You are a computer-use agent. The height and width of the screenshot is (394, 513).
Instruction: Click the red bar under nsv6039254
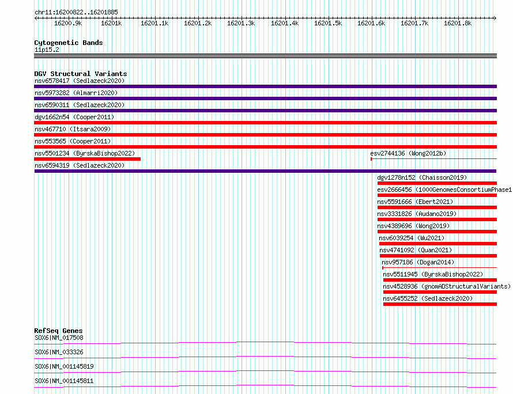pyautogui.click(x=438, y=244)
